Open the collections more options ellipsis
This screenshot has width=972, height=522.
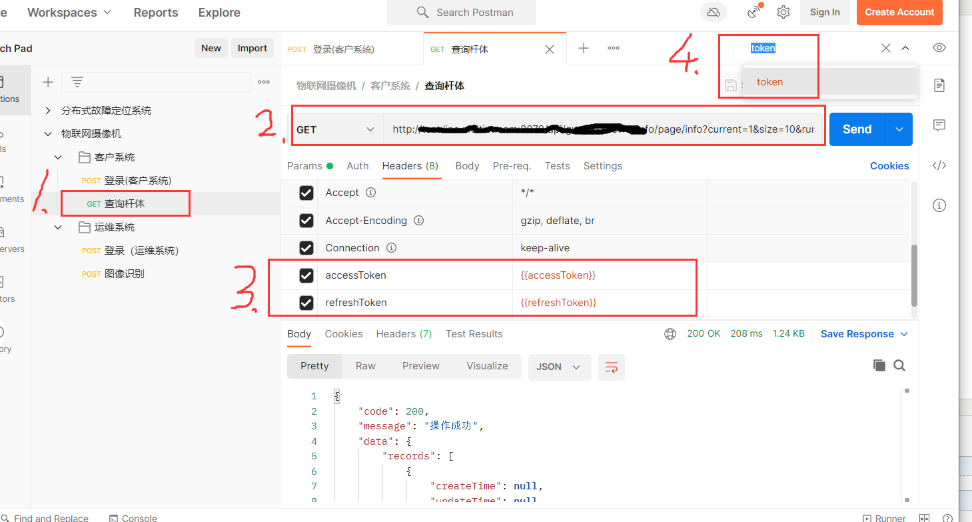(264, 82)
